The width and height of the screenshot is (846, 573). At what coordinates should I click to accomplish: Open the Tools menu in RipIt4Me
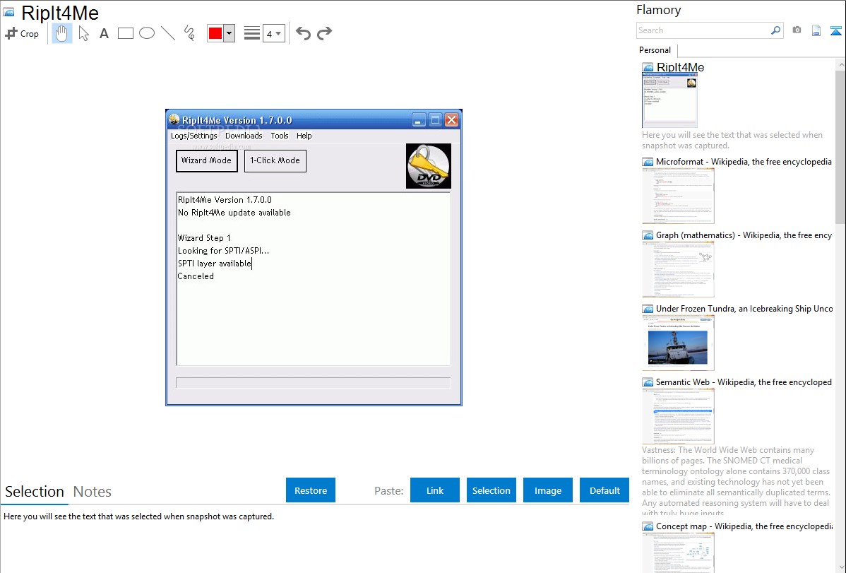click(280, 136)
